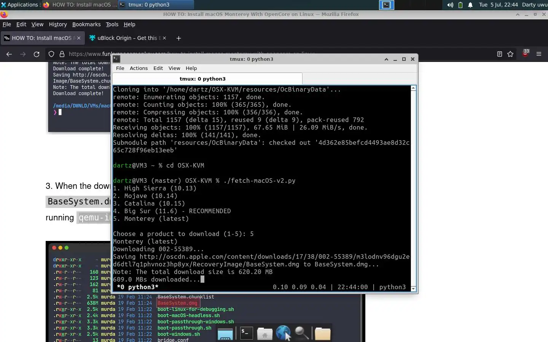548x342 pixels.
Task: Open the Firefox Edit menu
Action: point(21,24)
